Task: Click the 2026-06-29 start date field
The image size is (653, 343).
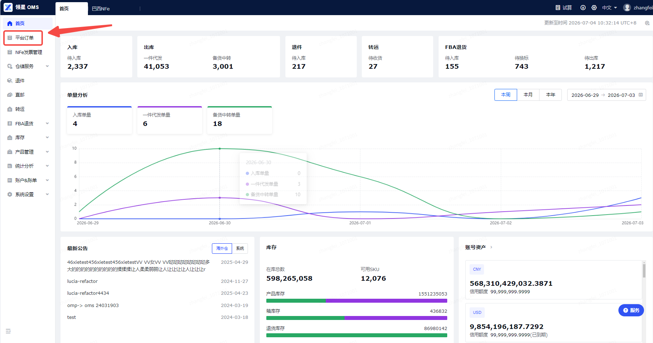Action: 585,95
